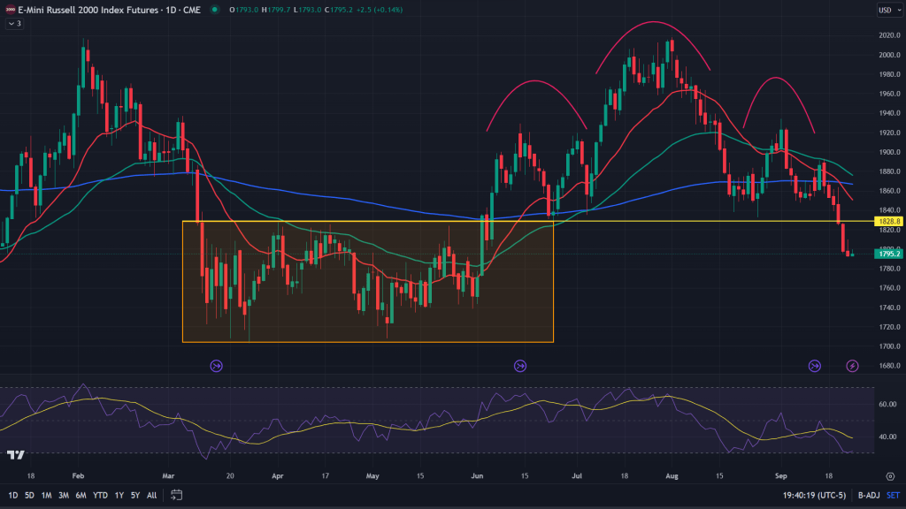Click the rollover marker in mid-September
This screenshot has width=906, height=509.
point(815,365)
